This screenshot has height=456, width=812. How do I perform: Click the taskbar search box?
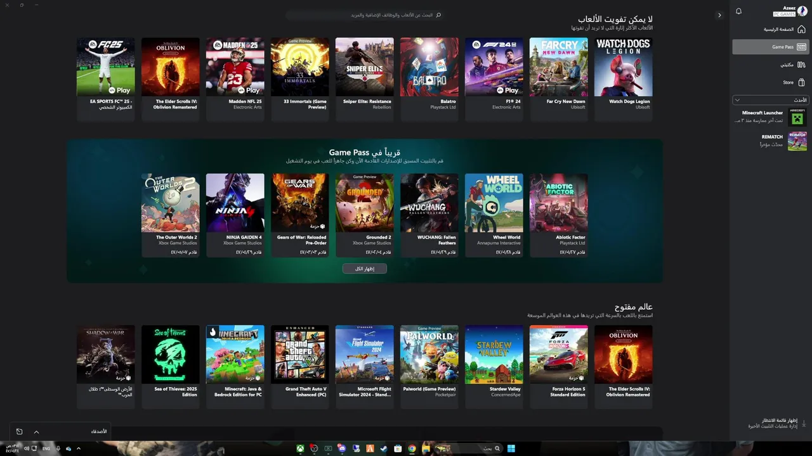(x=468, y=448)
